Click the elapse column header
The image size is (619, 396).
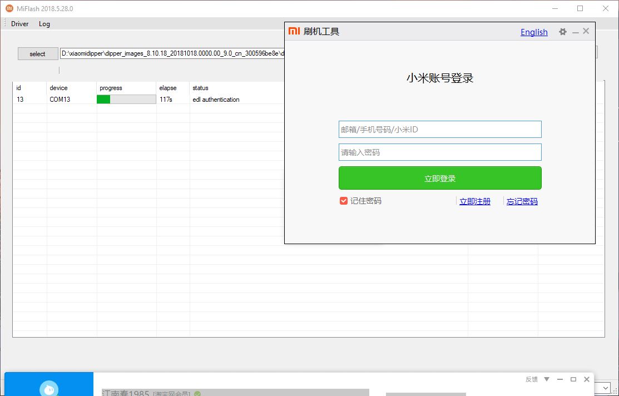point(173,88)
